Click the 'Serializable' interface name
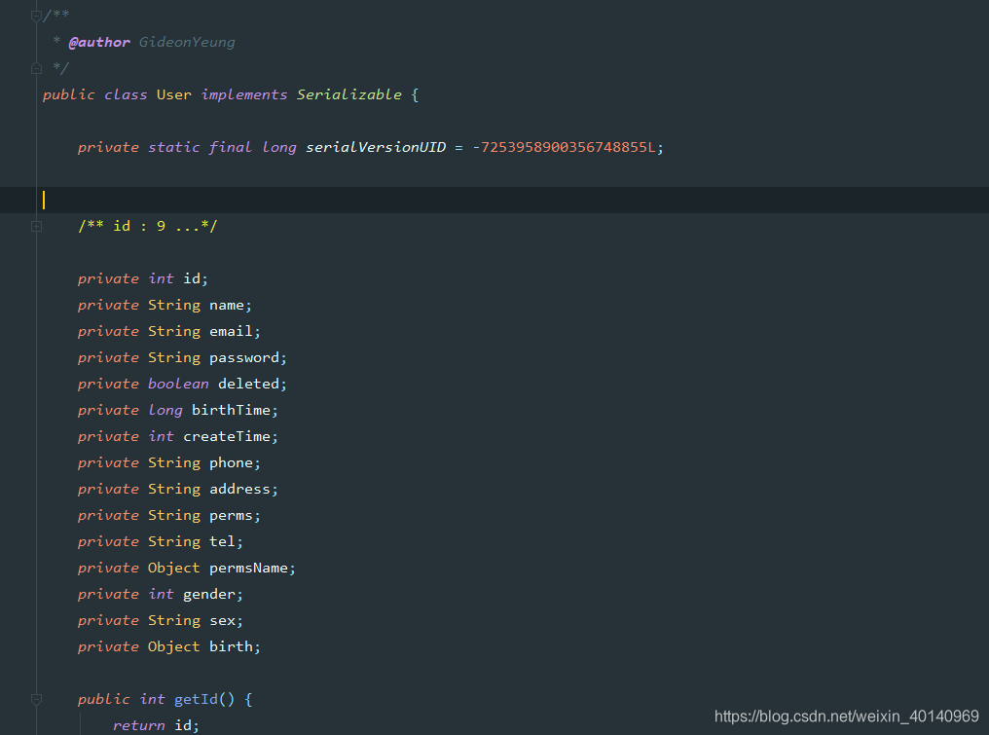Viewport: 989px width, 735px height. (349, 93)
